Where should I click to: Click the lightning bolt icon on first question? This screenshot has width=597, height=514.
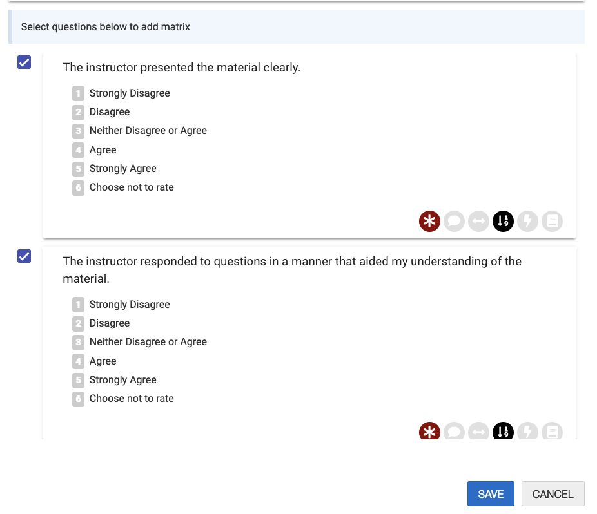coord(528,221)
